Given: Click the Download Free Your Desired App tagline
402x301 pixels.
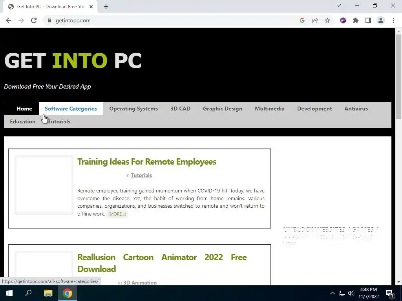Looking at the screenshot, I should click(x=48, y=87).
